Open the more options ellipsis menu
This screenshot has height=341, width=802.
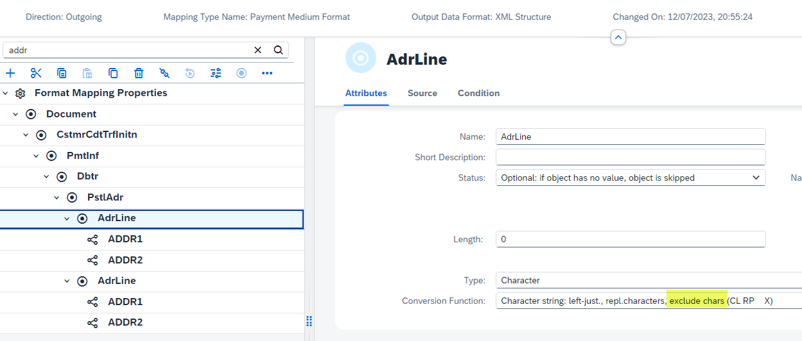[x=267, y=73]
